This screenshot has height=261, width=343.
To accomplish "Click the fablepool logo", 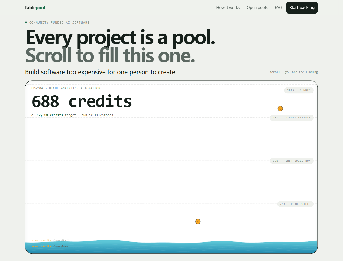I will click(x=35, y=8).
